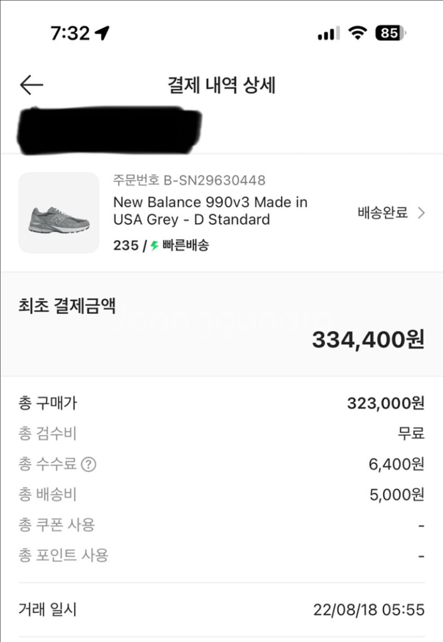Image resolution: width=443 pixels, height=642 pixels.
Task: Tap the Wi-Fi status icon
Action: click(x=358, y=33)
